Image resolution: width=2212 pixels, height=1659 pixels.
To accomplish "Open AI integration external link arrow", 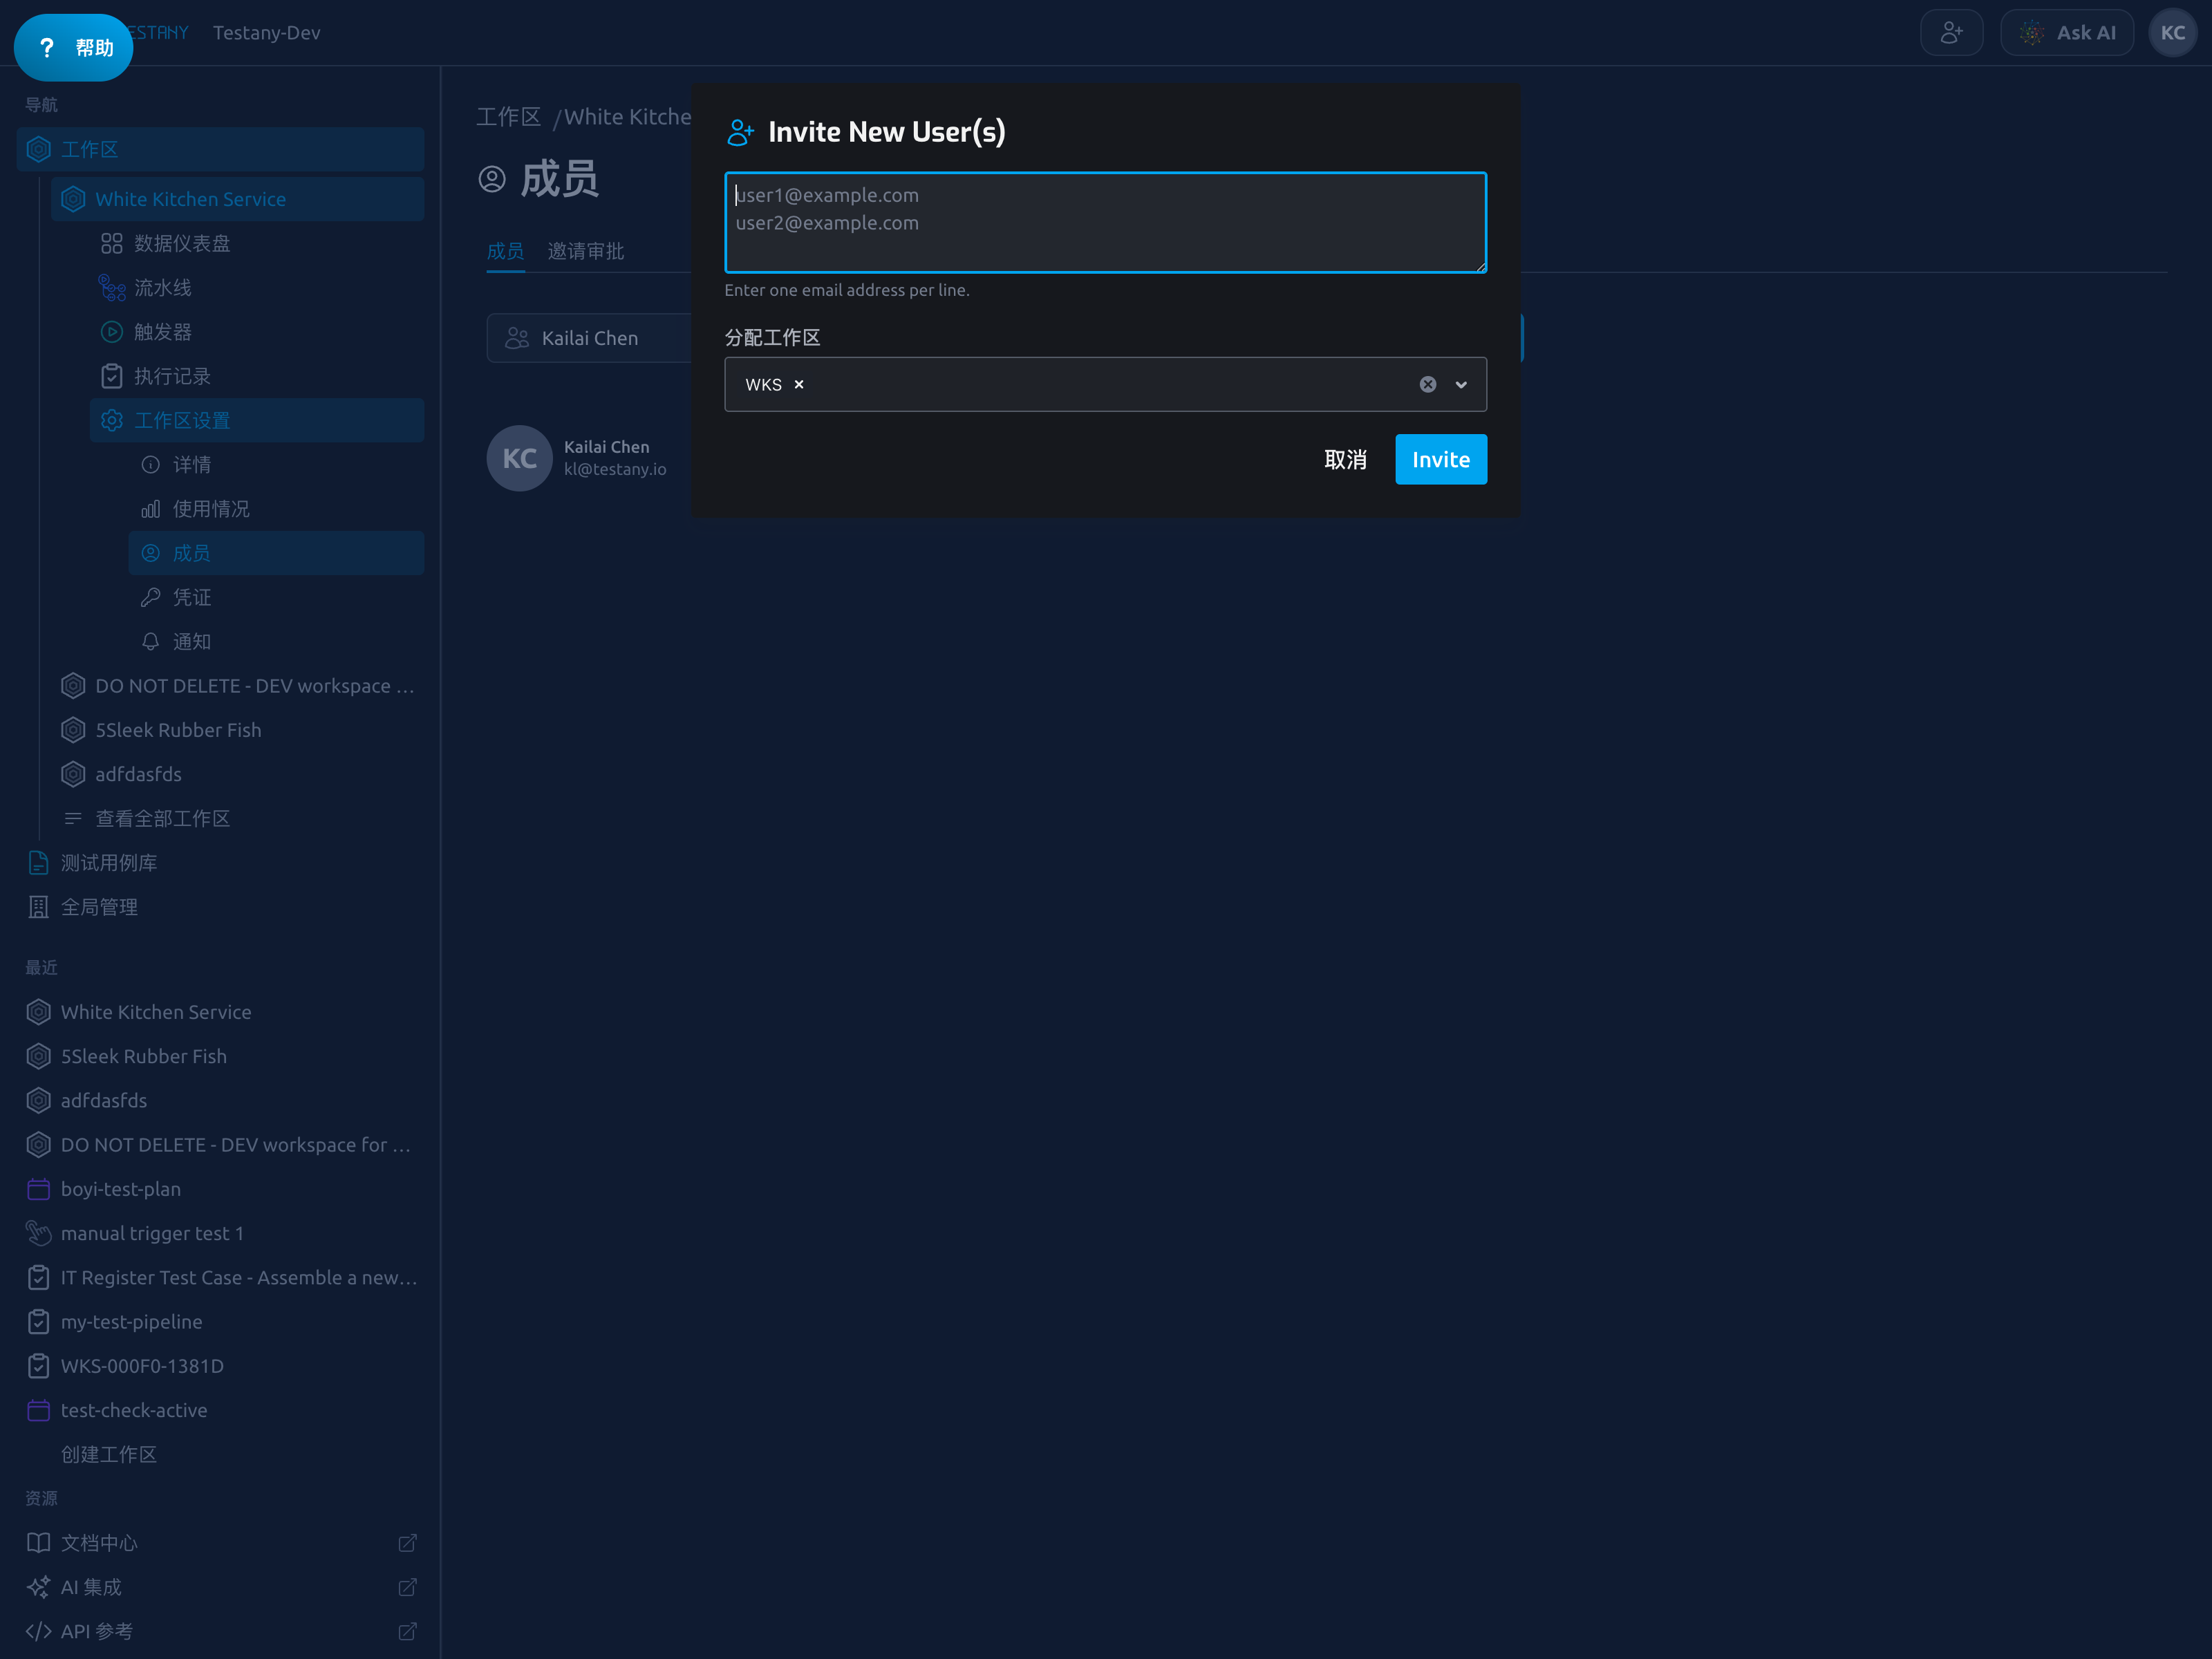I will point(407,1587).
